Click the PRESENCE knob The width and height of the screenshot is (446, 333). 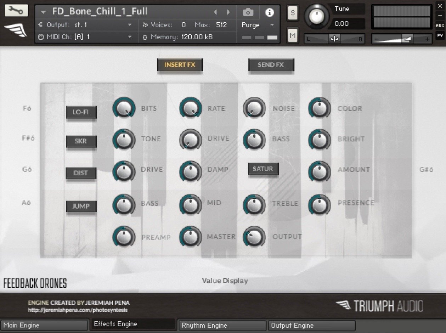pyautogui.click(x=320, y=204)
